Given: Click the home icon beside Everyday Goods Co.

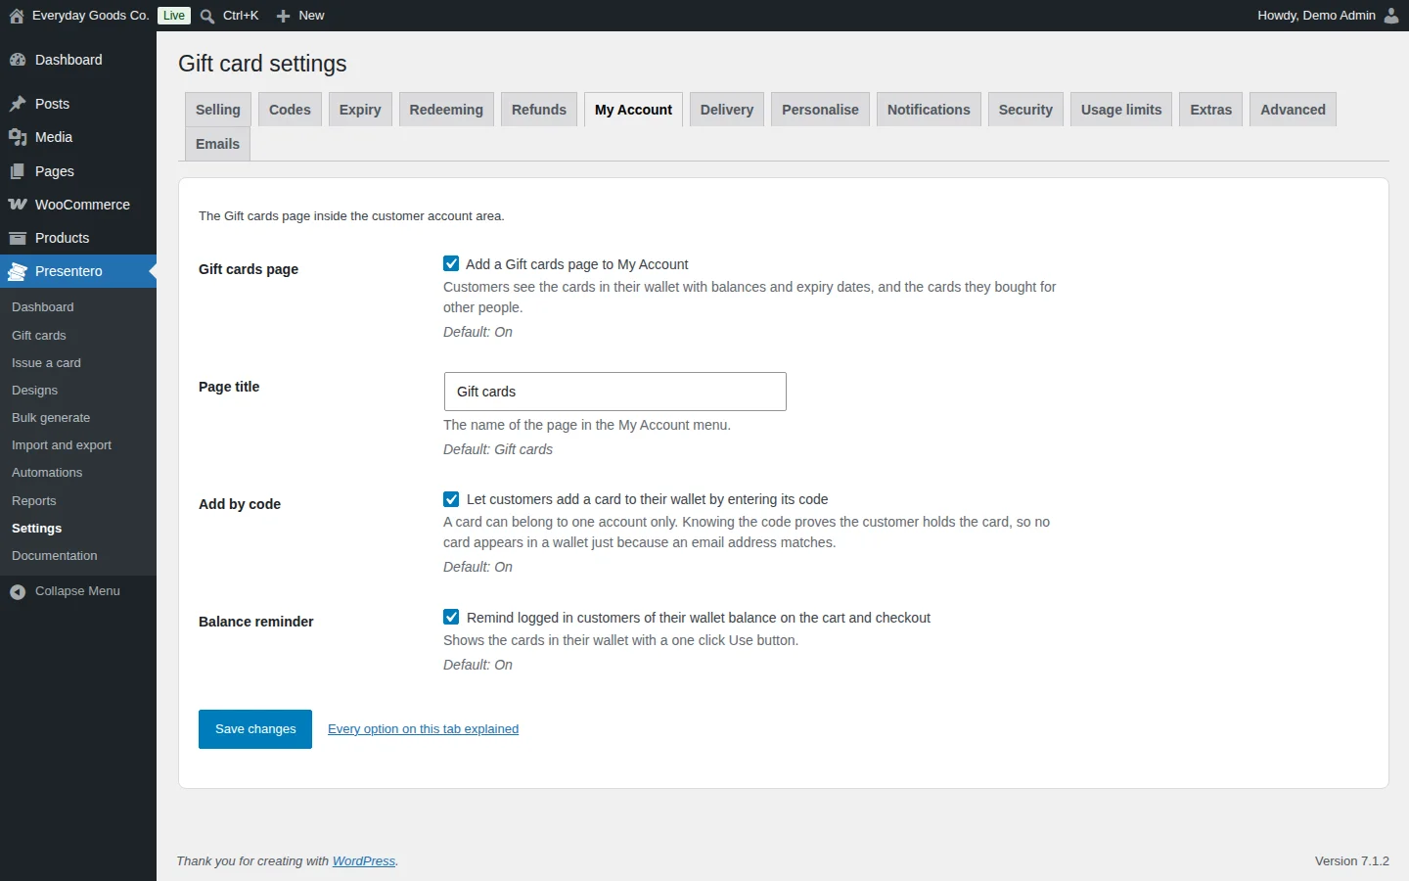Looking at the screenshot, I should [17, 16].
